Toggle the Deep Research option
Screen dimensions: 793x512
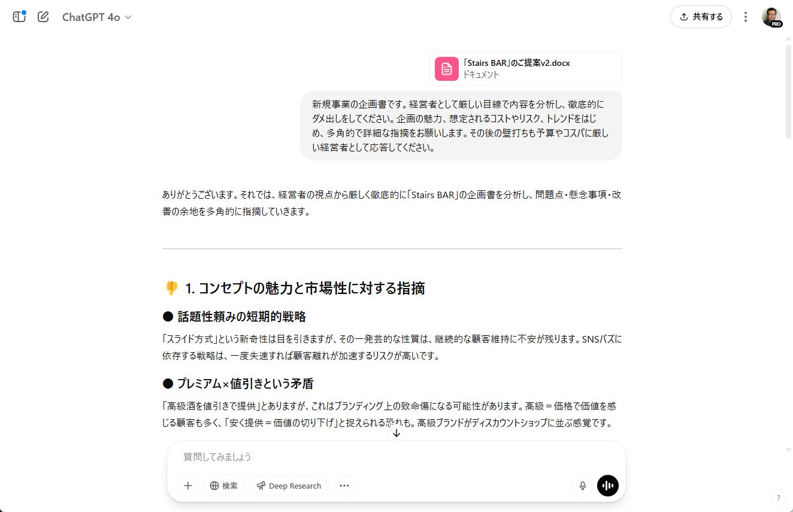click(x=289, y=486)
